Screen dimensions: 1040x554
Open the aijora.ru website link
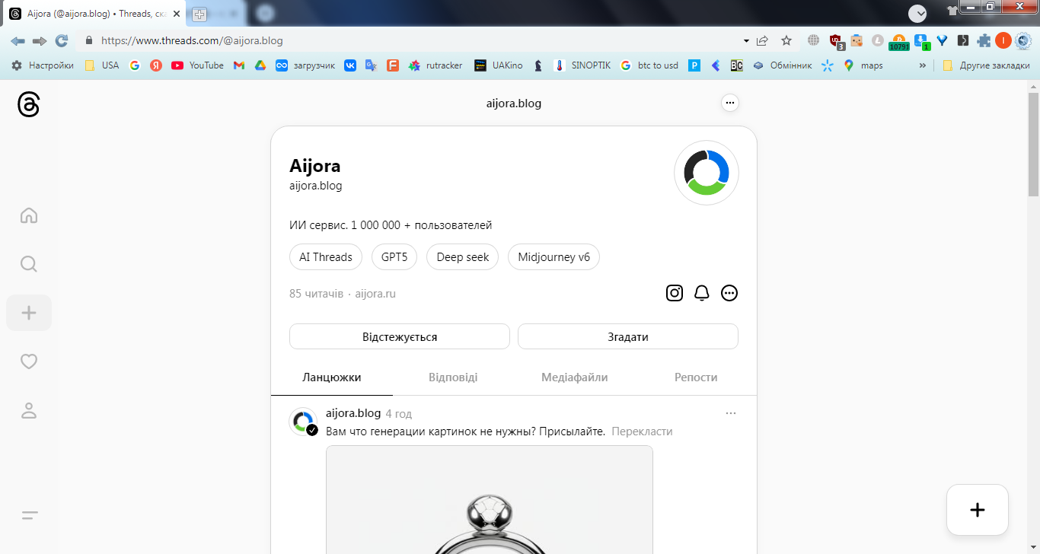(375, 294)
